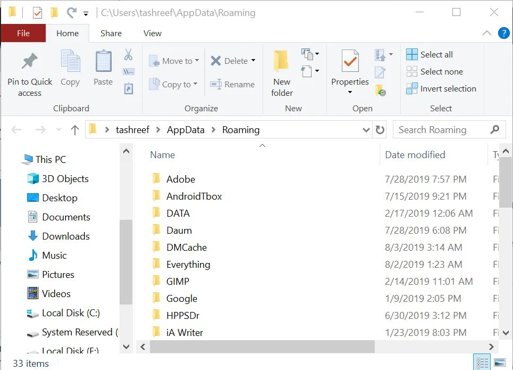Image resolution: width=513 pixels, height=370 pixels.
Task: Click the Copy clipboard icon
Action: pos(70,61)
